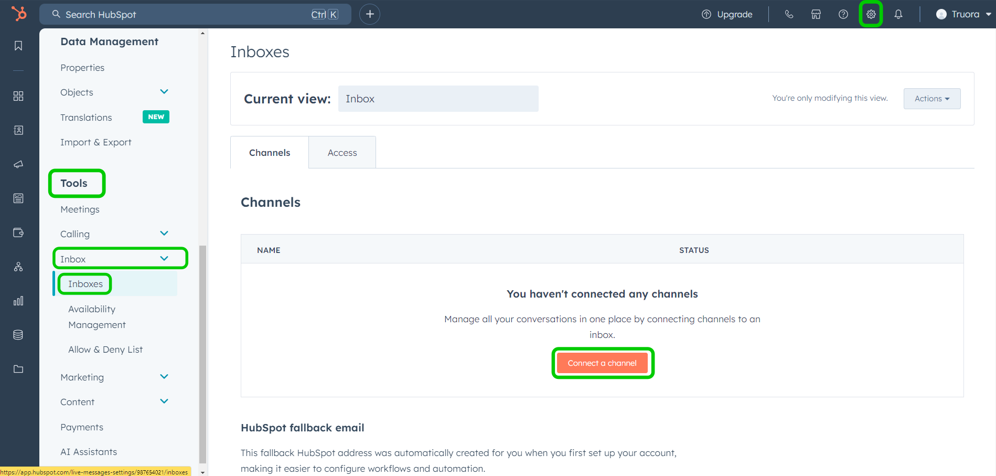This screenshot has height=476, width=996.
Task: Expand the Content settings submenu
Action: [164, 401]
